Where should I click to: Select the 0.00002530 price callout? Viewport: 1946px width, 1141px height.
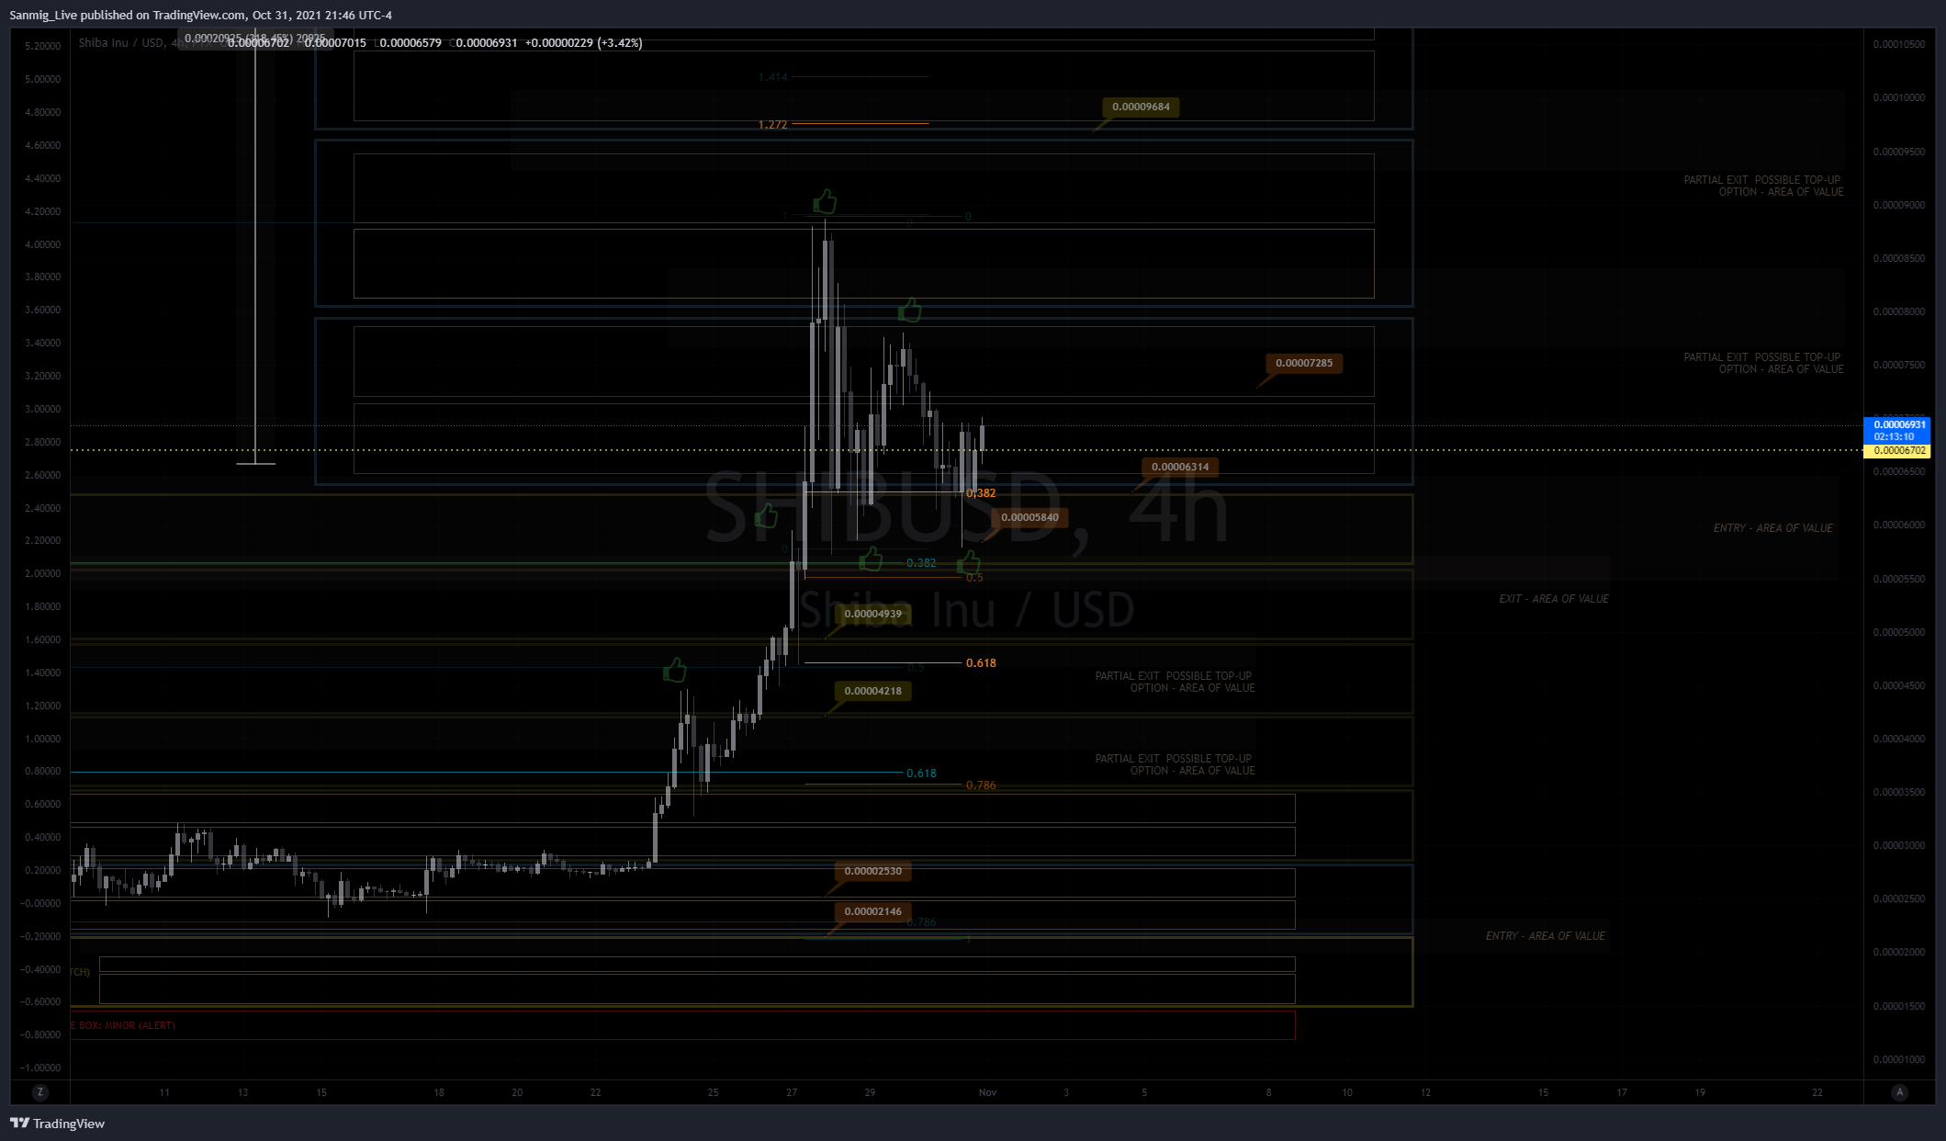pos(872,871)
